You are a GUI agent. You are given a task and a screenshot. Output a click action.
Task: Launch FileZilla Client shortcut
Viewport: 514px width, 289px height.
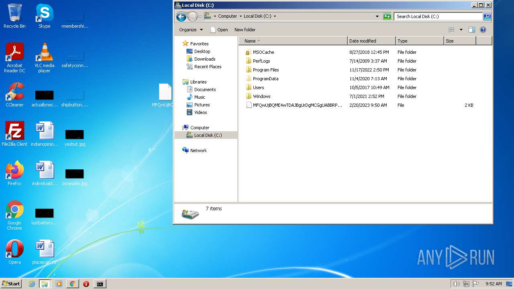point(14,134)
